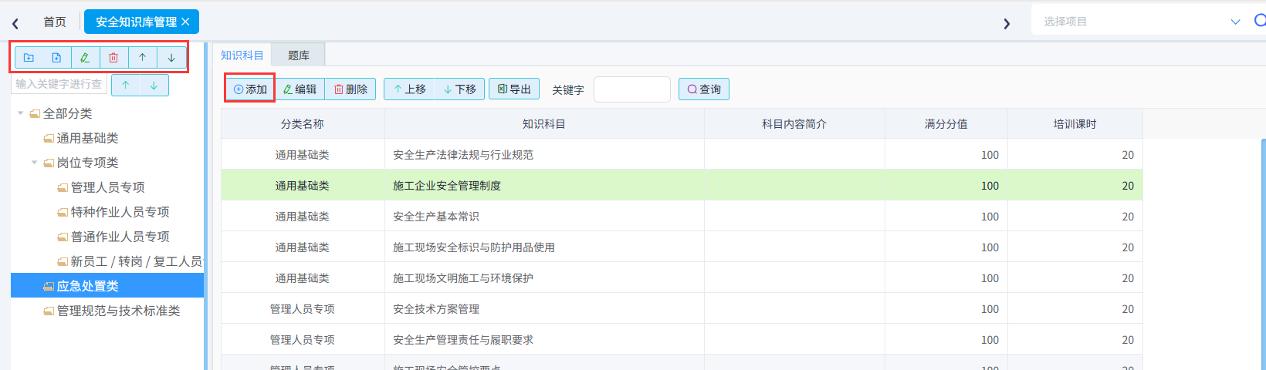Select 普通作业人员专项 in the tree
Screen dimensions: 1266x370
coord(120,237)
